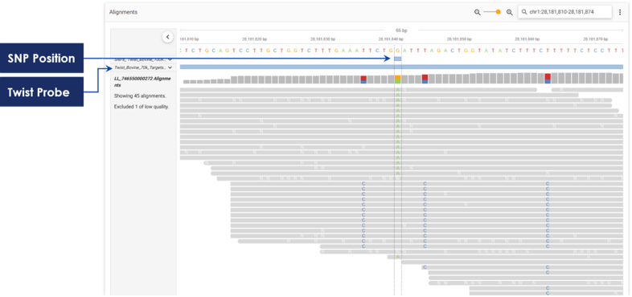Screen dimensions: 632x297
Task: Click the small blue SNP feature box
Action: click(398, 59)
